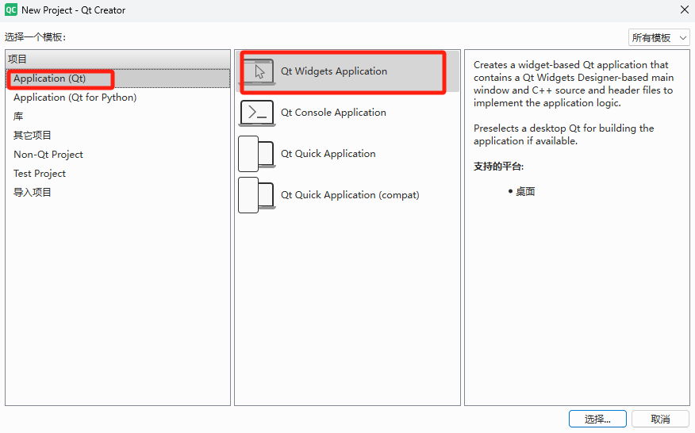Select the Application (Qt) category
The image size is (695, 433).
tap(117, 79)
